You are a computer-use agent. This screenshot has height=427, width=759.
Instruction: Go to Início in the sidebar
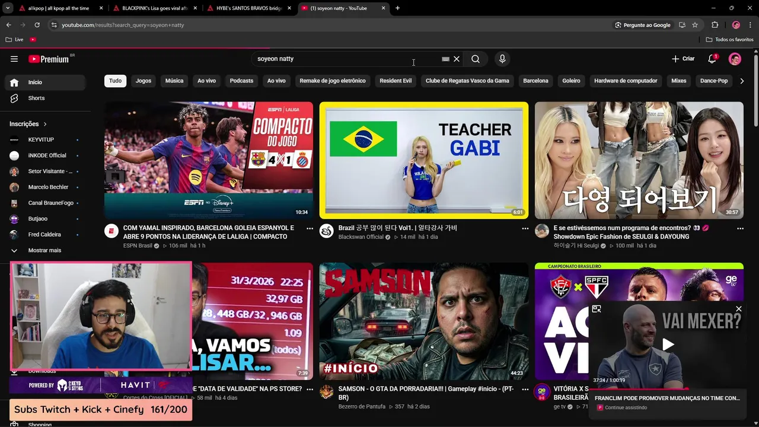[x=46, y=82]
